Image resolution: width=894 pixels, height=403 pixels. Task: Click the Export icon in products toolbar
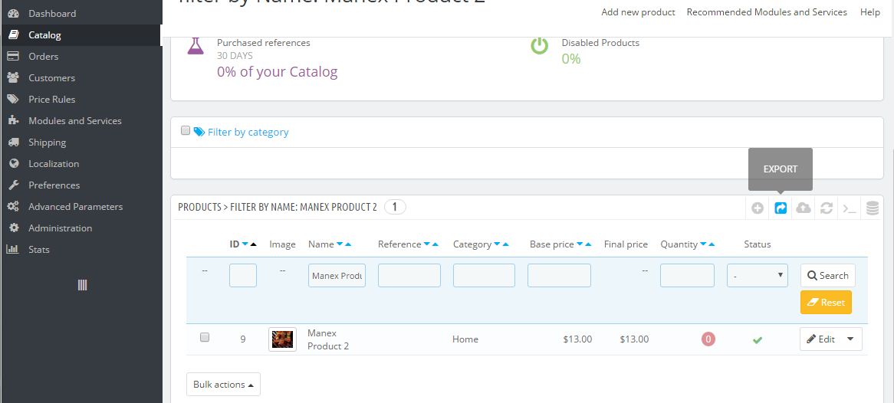pos(781,208)
